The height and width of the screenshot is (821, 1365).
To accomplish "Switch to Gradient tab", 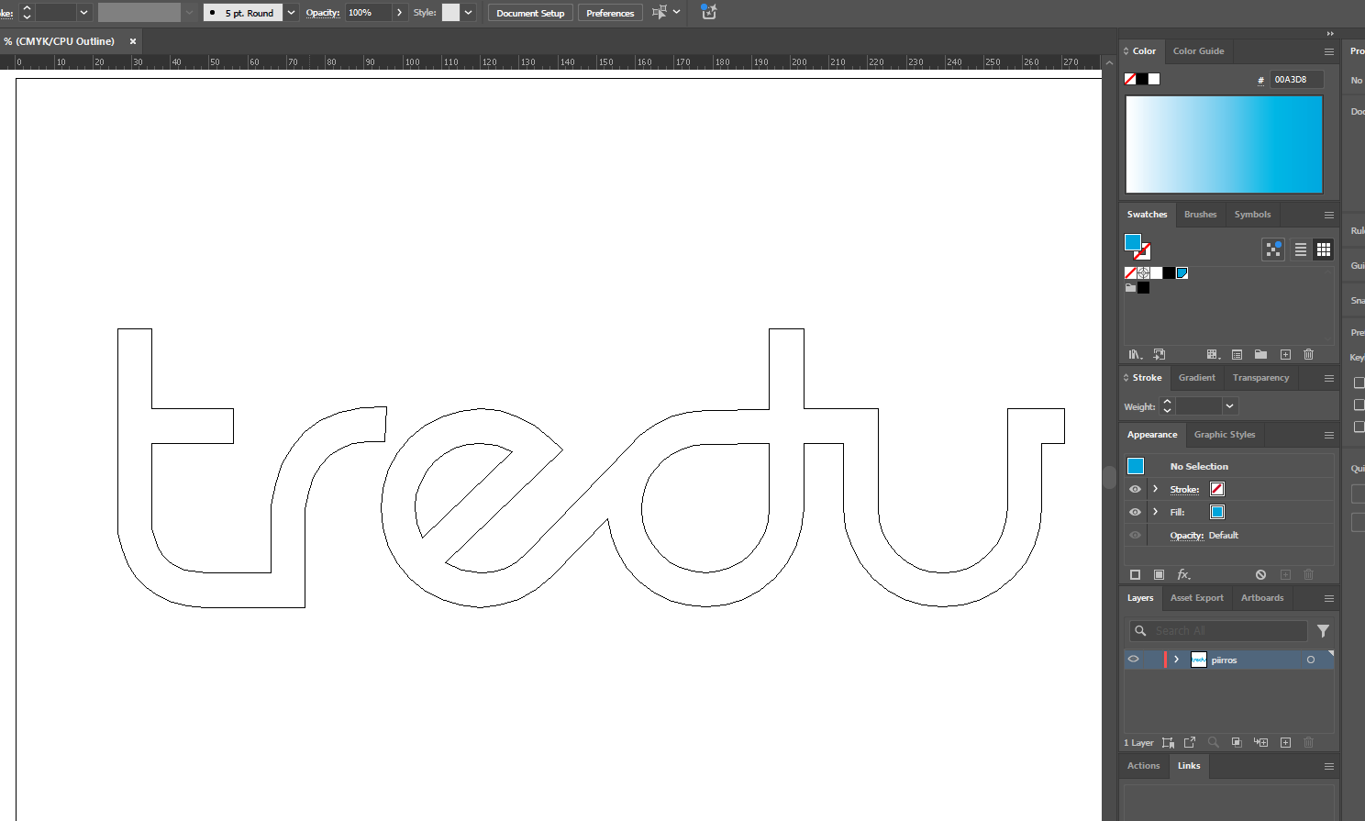I will (x=1196, y=378).
